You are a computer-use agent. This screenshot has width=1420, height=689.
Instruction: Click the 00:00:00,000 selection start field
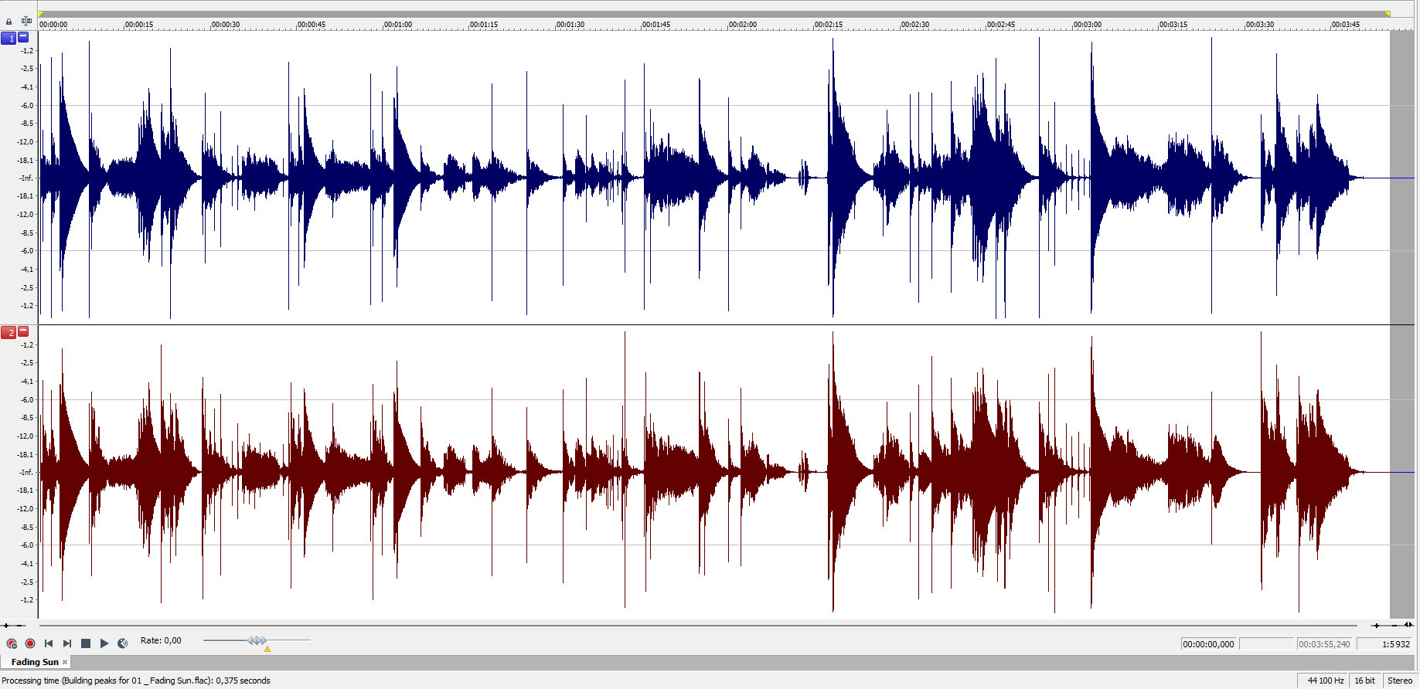(1208, 644)
